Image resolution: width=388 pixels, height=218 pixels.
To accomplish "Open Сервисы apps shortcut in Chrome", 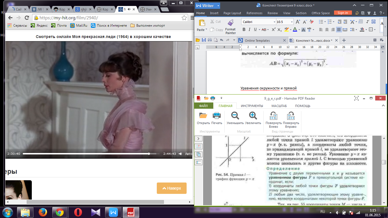I will coord(17,26).
